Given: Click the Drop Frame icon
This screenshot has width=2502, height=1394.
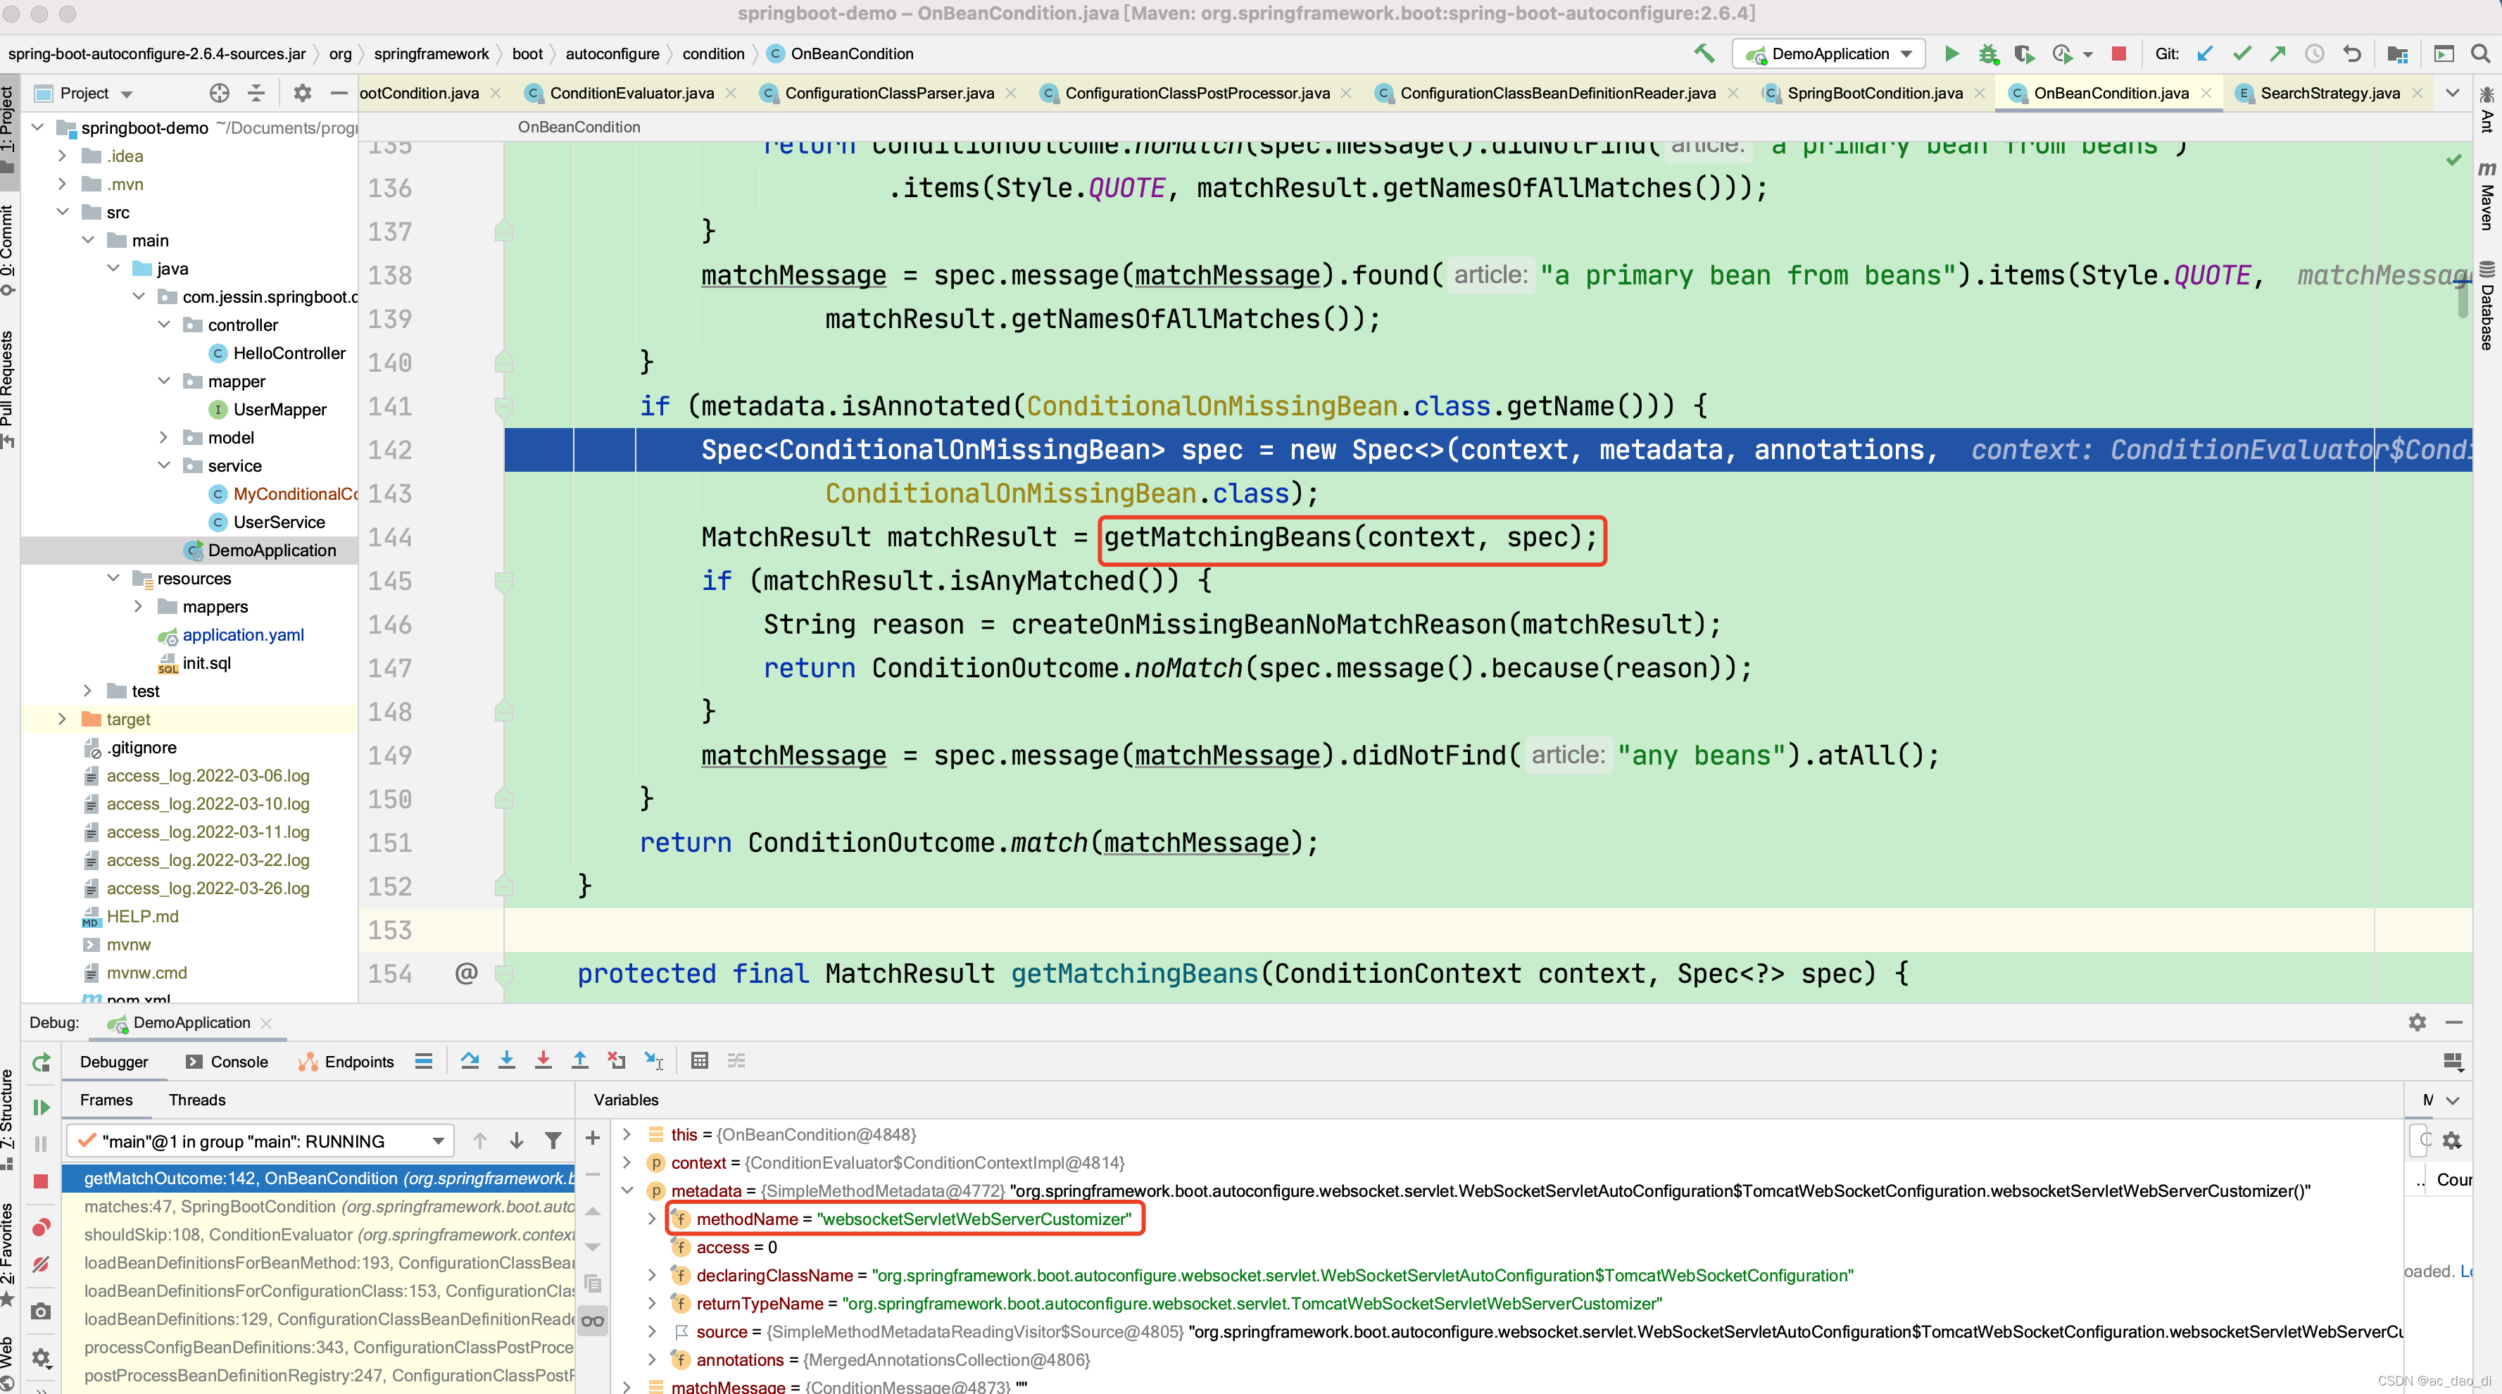Looking at the screenshot, I should [616, 1061].
